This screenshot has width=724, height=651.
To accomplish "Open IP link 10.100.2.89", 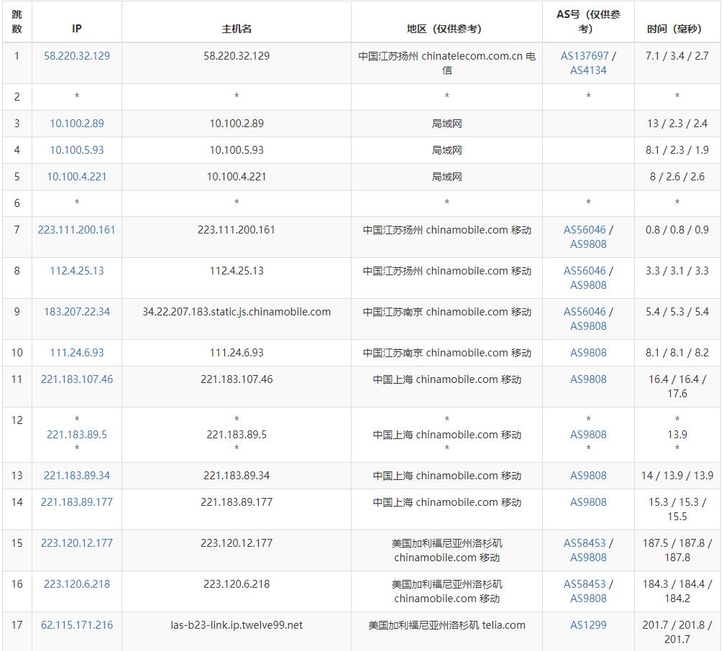I will pyautogui.click(x=77, y=123).
